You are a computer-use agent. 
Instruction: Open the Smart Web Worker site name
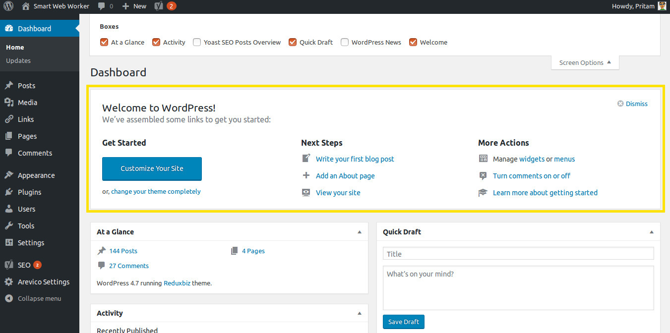point(61,6)
